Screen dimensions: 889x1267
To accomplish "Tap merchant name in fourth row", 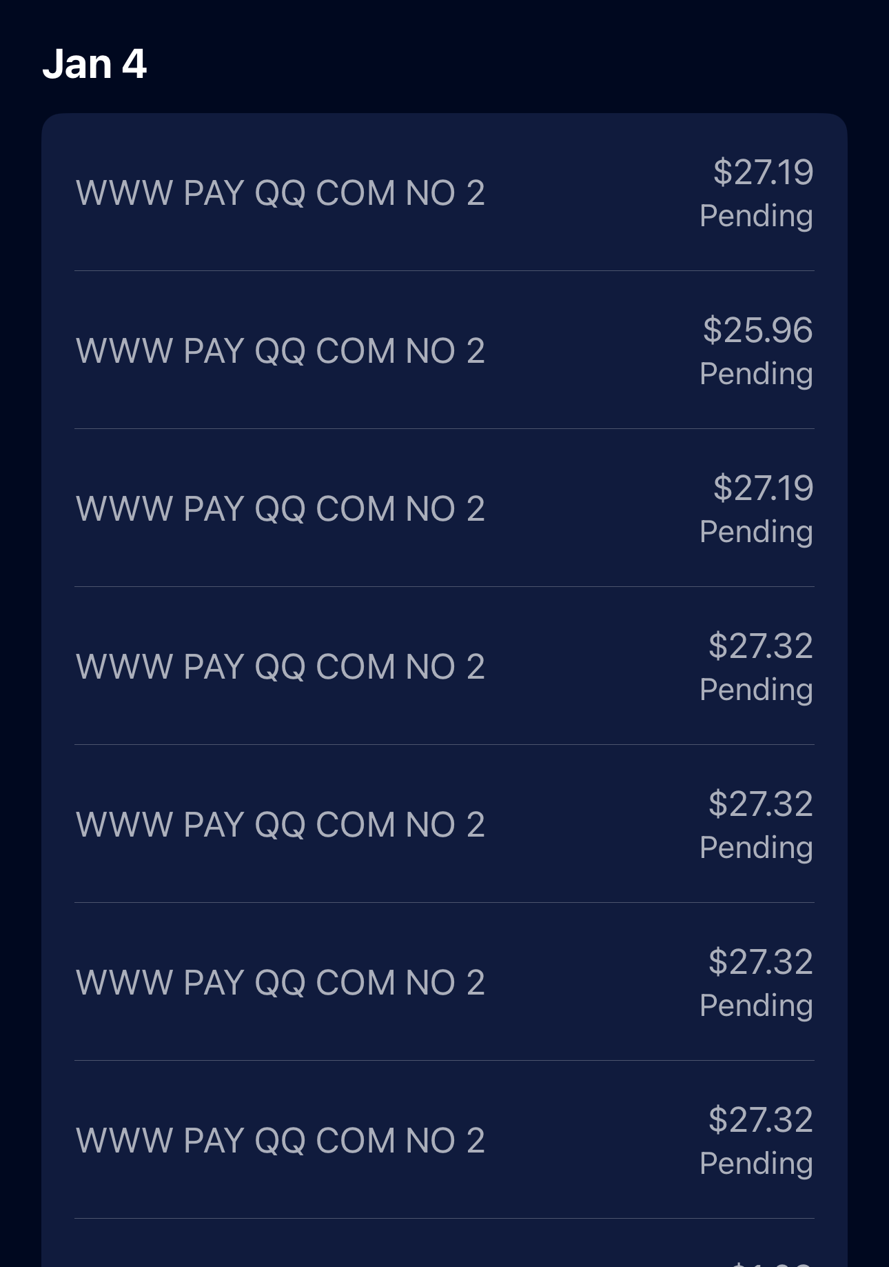I will pyautogui.click(x=280, y=666).
